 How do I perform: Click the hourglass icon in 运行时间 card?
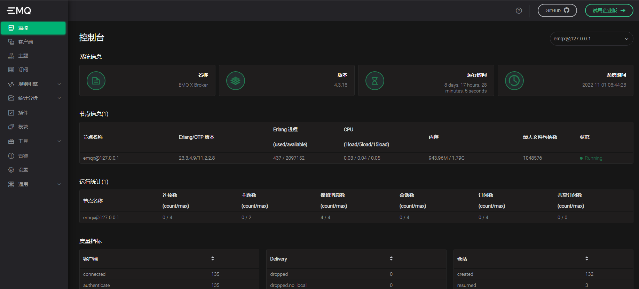point(375,81)
